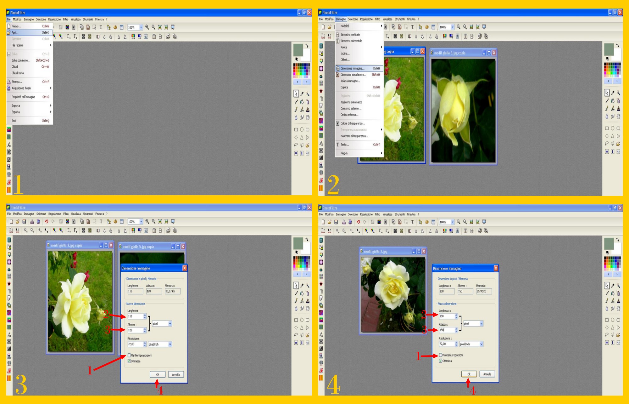Select the Magic Wand tool in panel 3 tool palette

coord(308,286)
